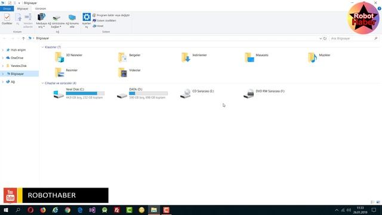The image size is (382, 215).
Task: Collapse the Klasörler (7) group
Action: coord(42,47)
